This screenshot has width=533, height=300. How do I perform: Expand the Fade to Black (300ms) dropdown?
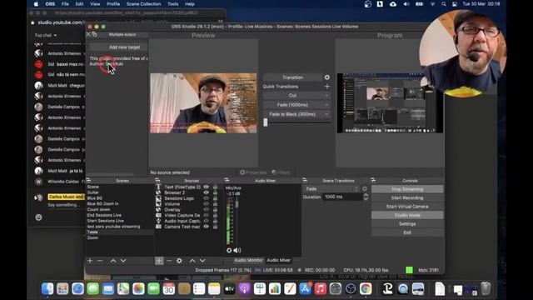tap(326, 114)
